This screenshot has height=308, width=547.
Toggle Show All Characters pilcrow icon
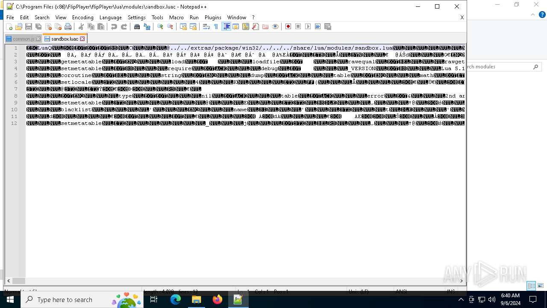pos(216,27)
